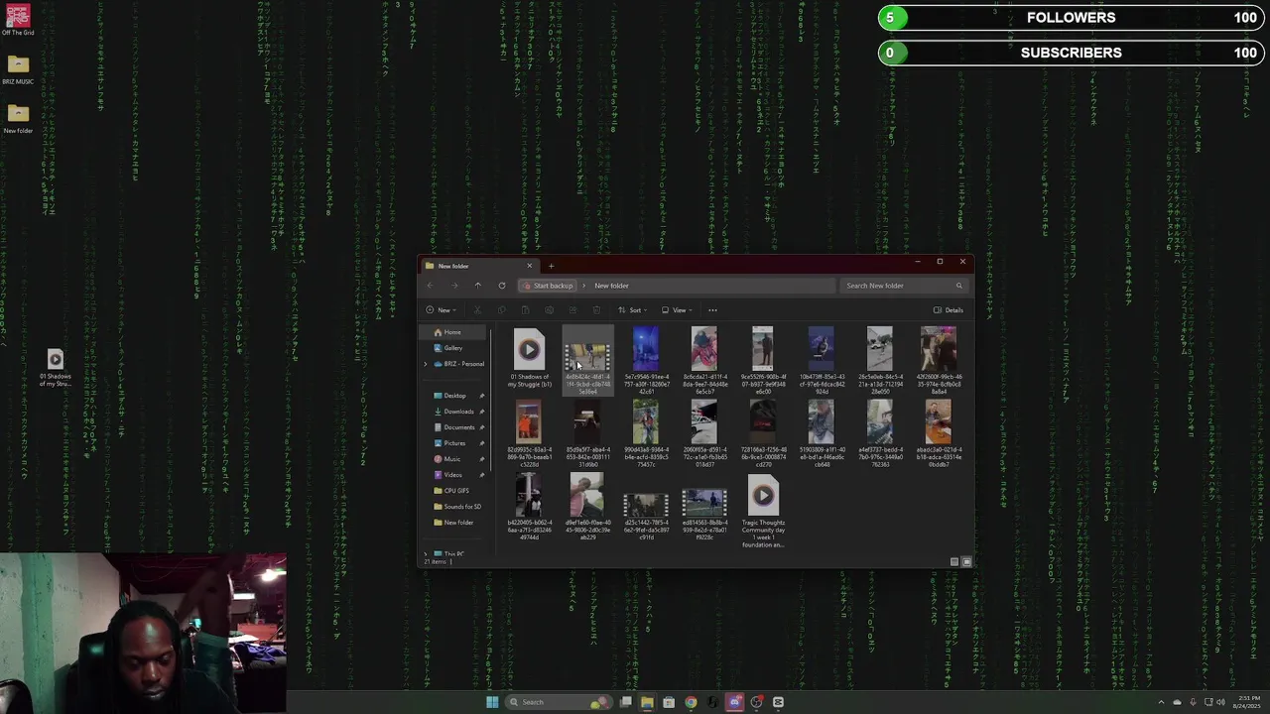Open Microsoft Store on taskbar
Image resolution: width=1270 pixels, height=714 pixels.
[x=669, y=702]
